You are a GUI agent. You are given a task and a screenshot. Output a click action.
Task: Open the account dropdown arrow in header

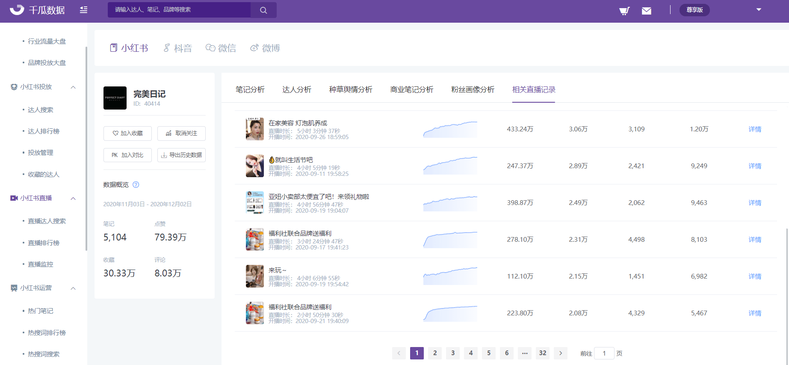pos(759,9)
